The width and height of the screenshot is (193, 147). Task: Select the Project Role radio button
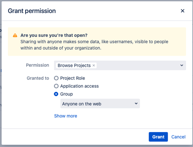click(56, 78)
